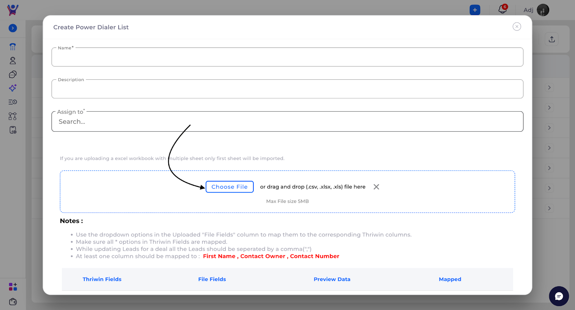Expand the sidebar with blue arrow button
This screenshot has width=575, height=310.
click(13, 28)
